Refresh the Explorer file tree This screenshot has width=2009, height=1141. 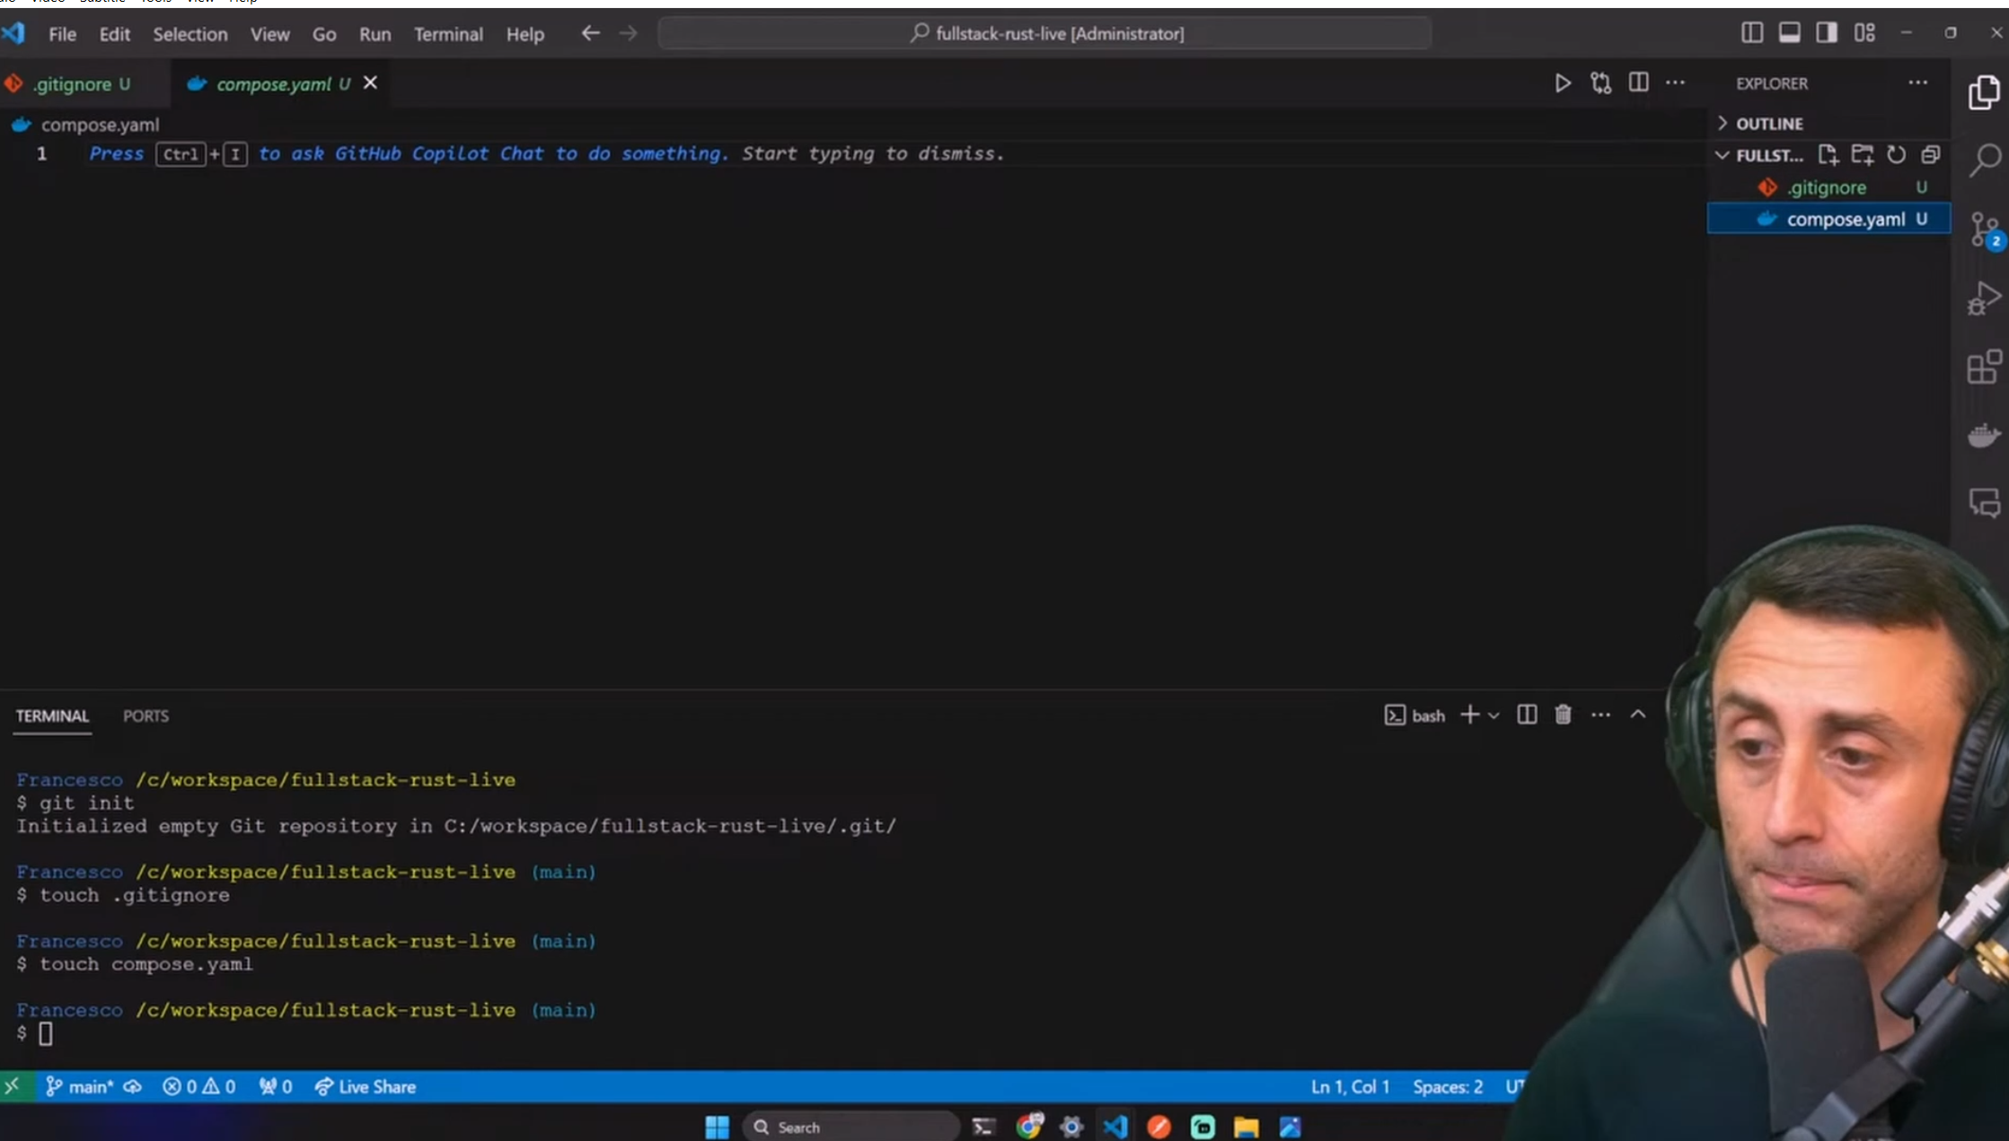1897,154
